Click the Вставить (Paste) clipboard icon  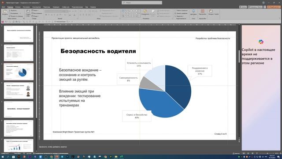5,11
